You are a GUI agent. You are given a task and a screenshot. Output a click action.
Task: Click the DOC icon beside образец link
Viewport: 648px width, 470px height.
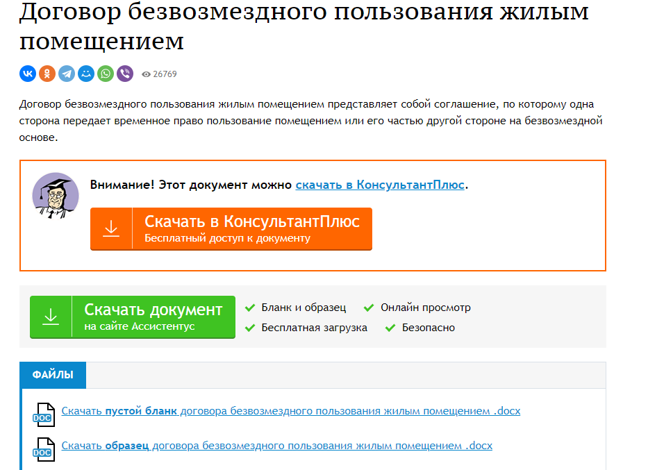tap(44, 448)
